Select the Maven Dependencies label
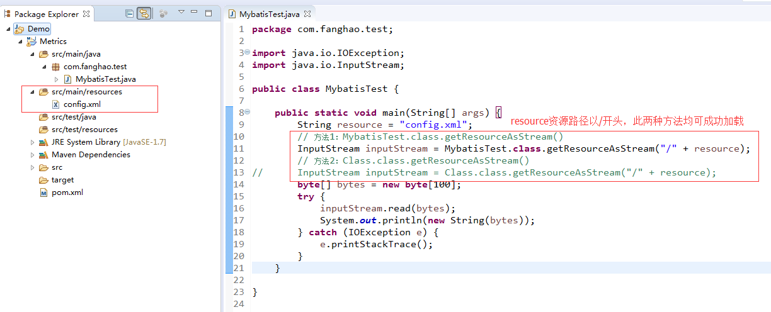The height and width of the screenshot is (312, 771). (91, 155)
